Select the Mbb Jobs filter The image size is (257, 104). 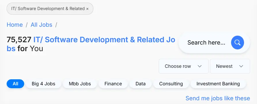[x=80, y=84]
